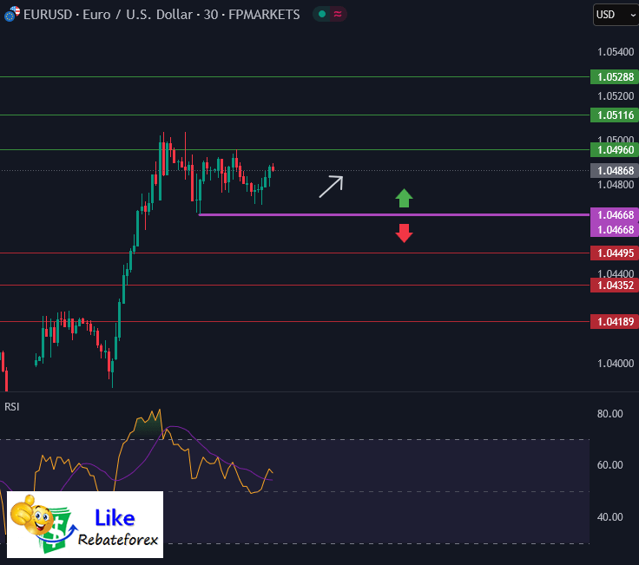Click the 1.04000 price scale value

tap(616, 364)
